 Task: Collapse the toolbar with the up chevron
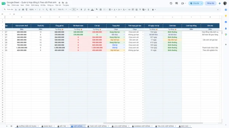[218, 10]
